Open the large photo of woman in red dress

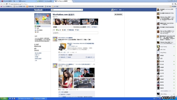(x=66, y=78)
